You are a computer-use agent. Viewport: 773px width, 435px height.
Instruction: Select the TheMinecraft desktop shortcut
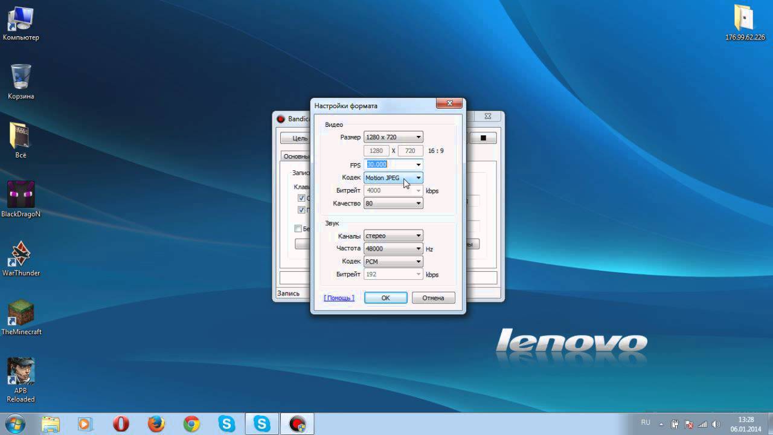point(21,317)
